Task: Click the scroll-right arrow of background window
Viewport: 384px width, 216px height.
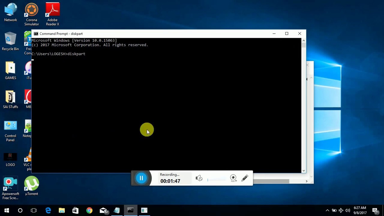Action: click(306, 181)
